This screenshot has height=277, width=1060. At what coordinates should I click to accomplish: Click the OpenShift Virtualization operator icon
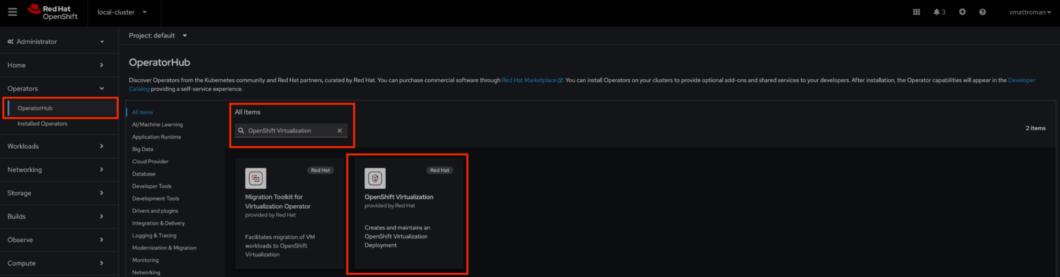coord(375,178)
